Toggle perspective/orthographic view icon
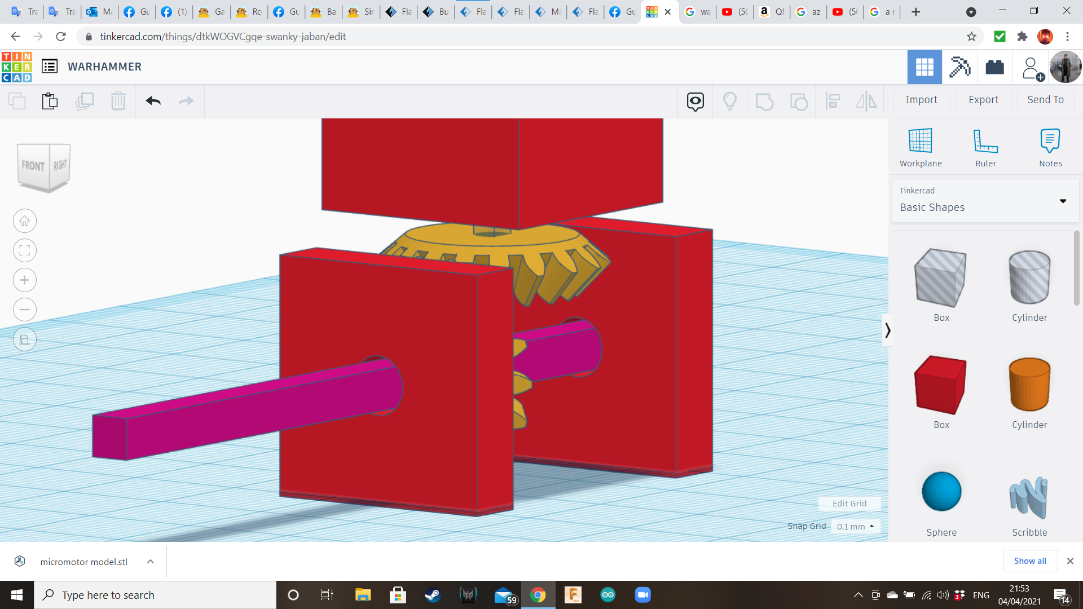 25,339
